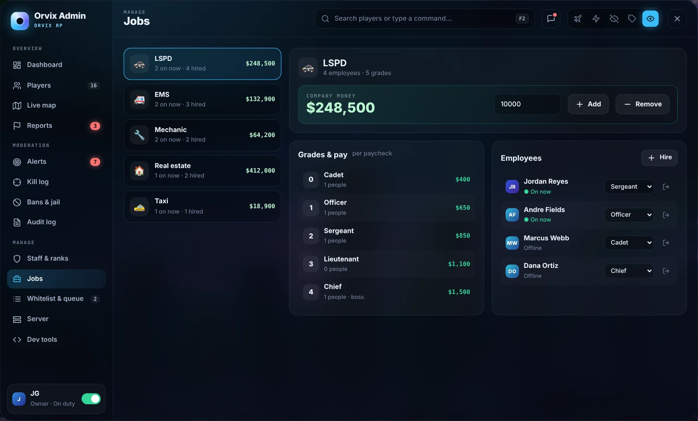Open Whitelist & queue page
This screenshot has height=421, width=698.
pyautogui.click(x=56, y=299)
